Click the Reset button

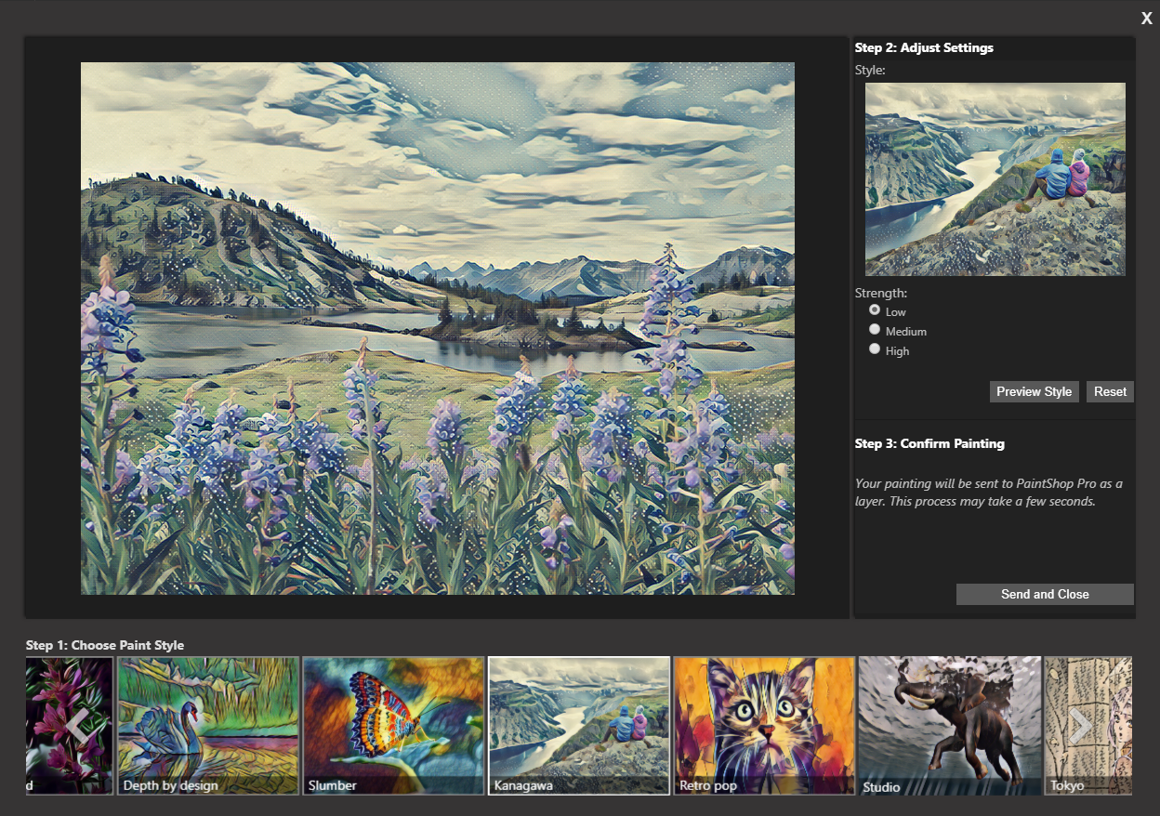click(x=1110, y=391)
